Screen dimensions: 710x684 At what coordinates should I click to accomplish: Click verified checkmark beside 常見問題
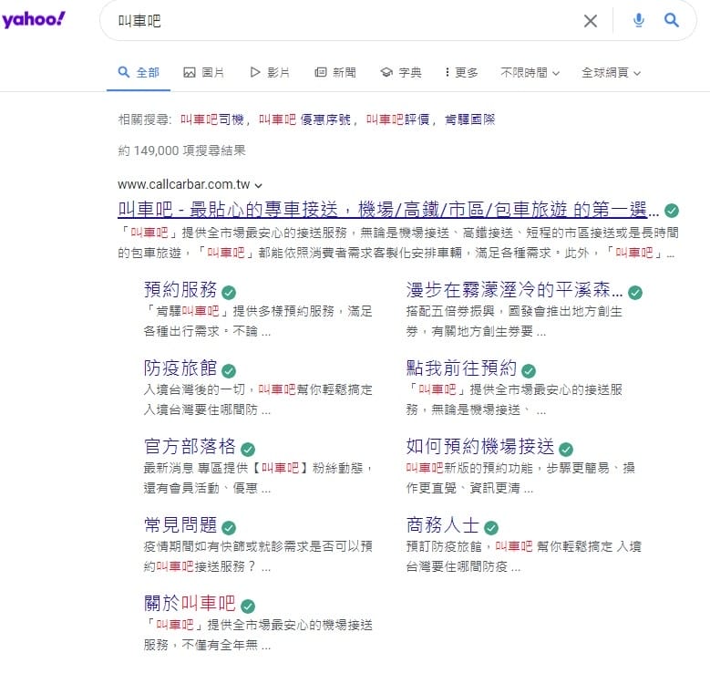coord(229,528)
